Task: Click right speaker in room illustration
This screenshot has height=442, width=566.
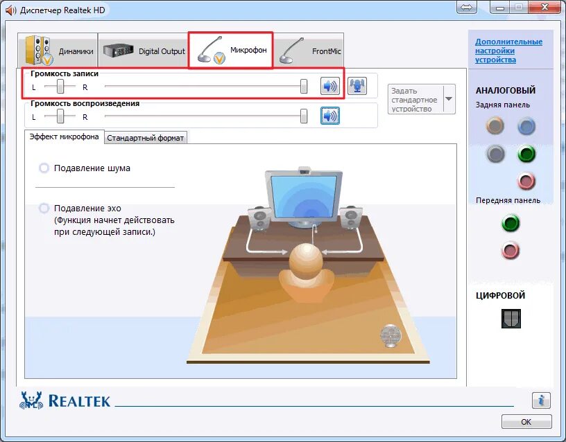Action: [x=350, y=218]
